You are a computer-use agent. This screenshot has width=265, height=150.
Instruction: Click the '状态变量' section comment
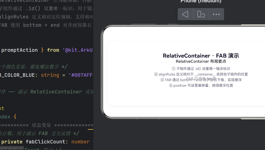(x=41, y=125)
